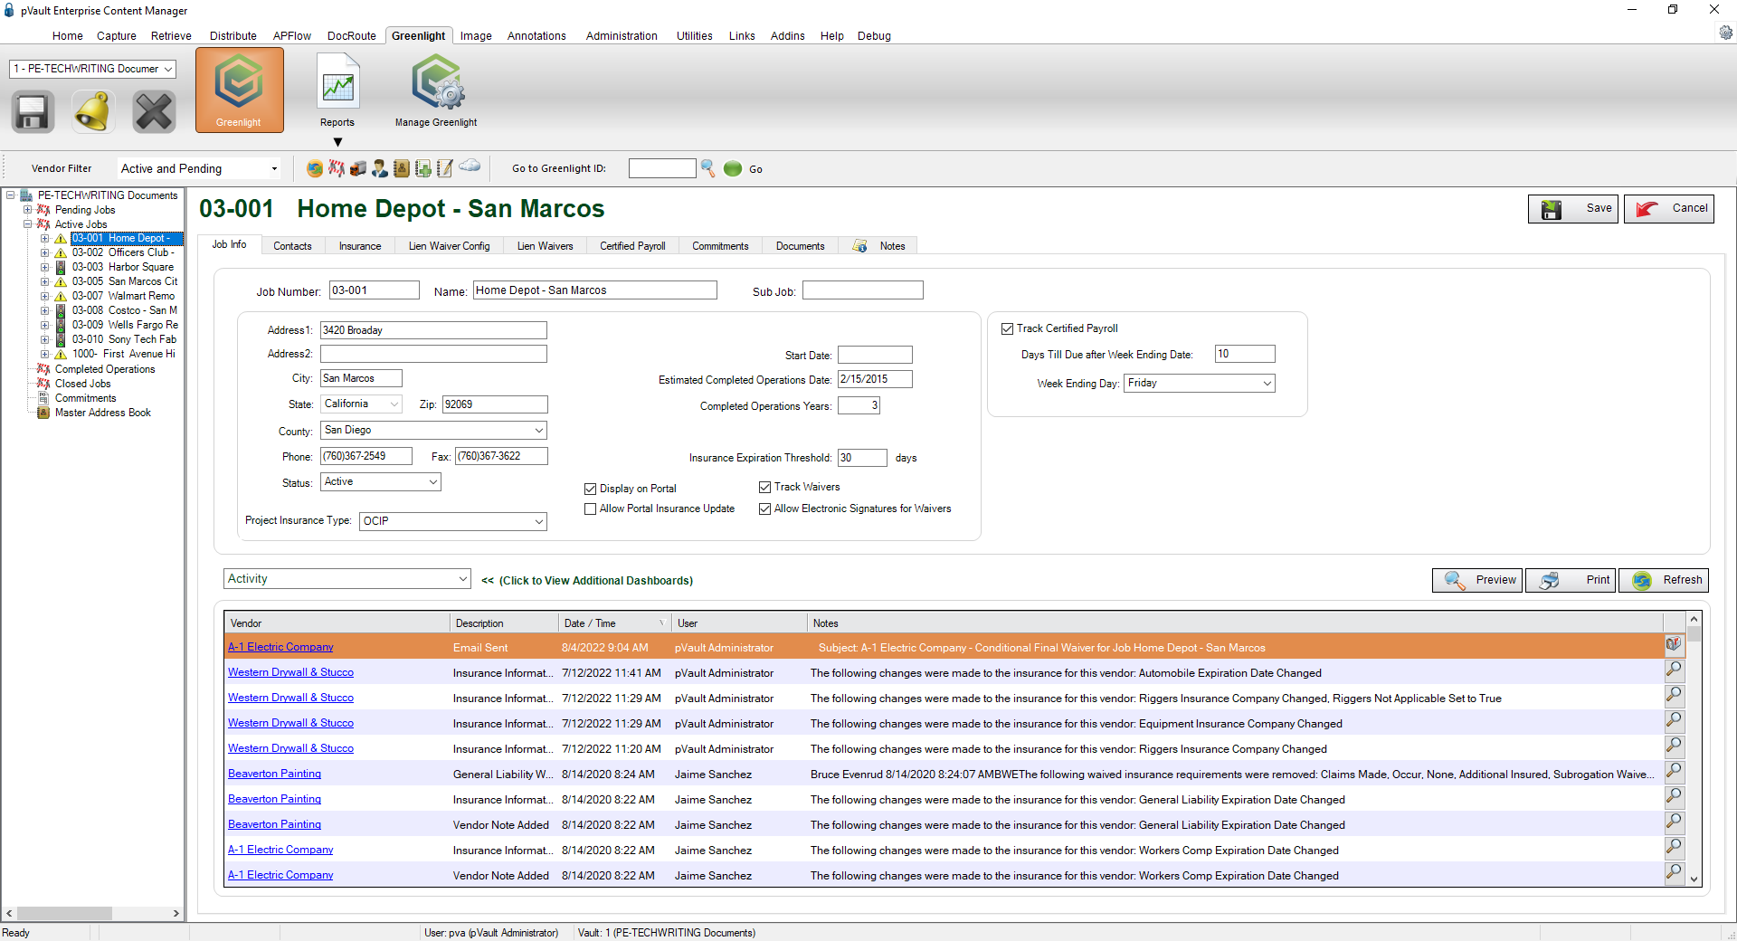
Task: Click the orange truck toolbar icon
Action: click(358, 168)
